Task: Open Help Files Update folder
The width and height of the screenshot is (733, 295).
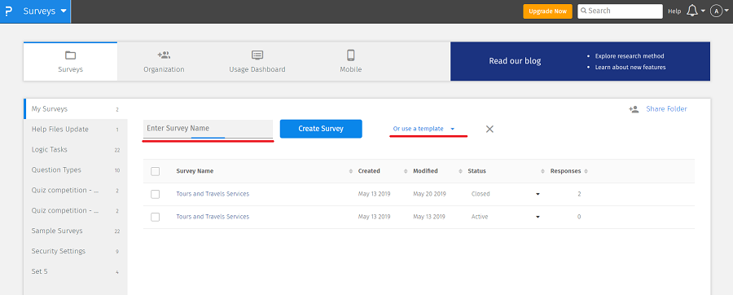Action: [75, 130]
